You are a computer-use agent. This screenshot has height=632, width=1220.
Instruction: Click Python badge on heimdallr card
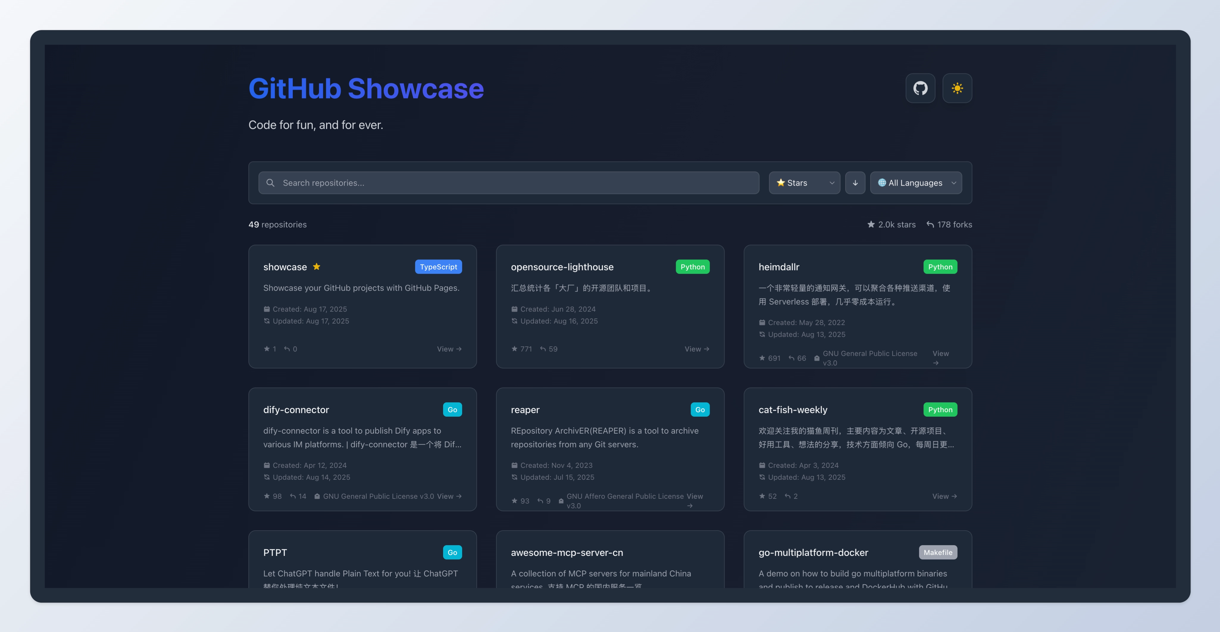click(x=940, y=267)
